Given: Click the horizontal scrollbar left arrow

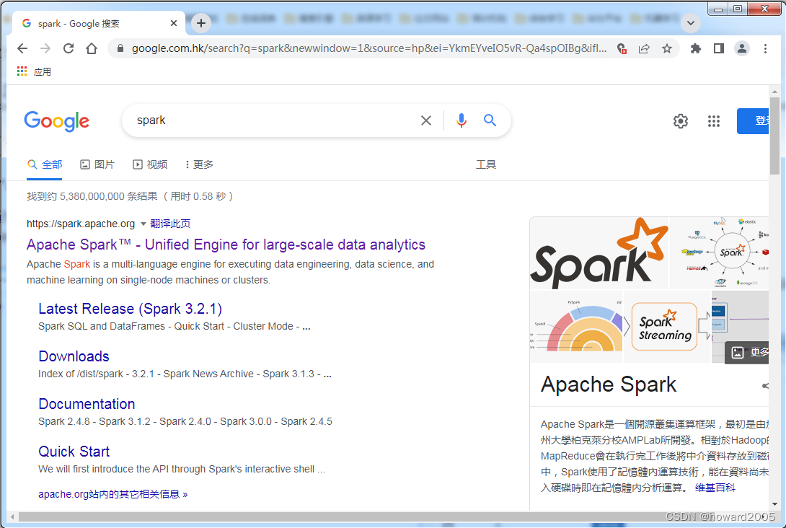Looking at the screenshot, I should coord(12,516).
